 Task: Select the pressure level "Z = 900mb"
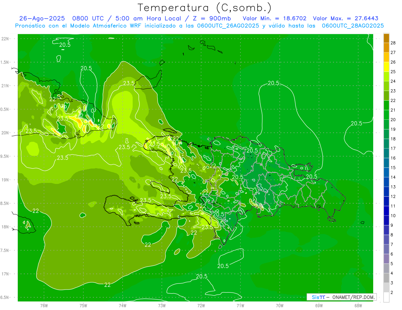(211, 18)
